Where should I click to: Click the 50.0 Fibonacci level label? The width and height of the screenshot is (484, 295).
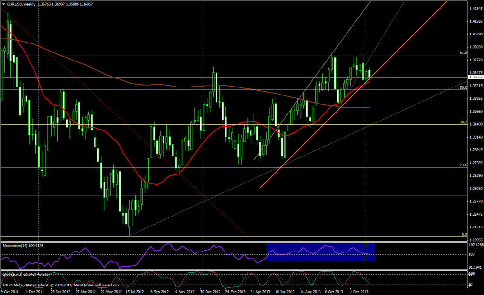[463, 87]
